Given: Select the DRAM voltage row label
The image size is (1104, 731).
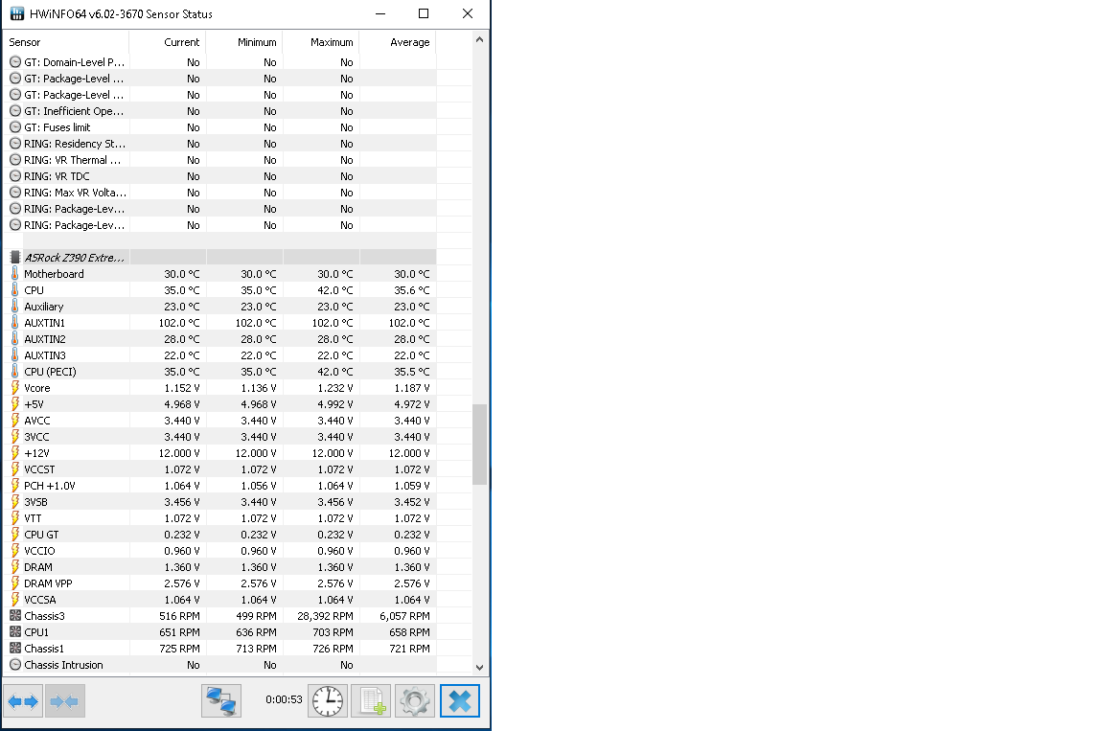Looking at the screenshot, I should tap(38, 567).
